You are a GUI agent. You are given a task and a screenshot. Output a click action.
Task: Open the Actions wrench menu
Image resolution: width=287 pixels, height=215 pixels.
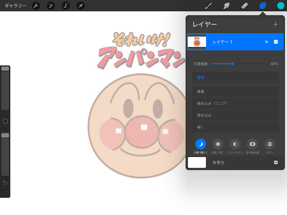pyautogui.click(x=36, y=6)
